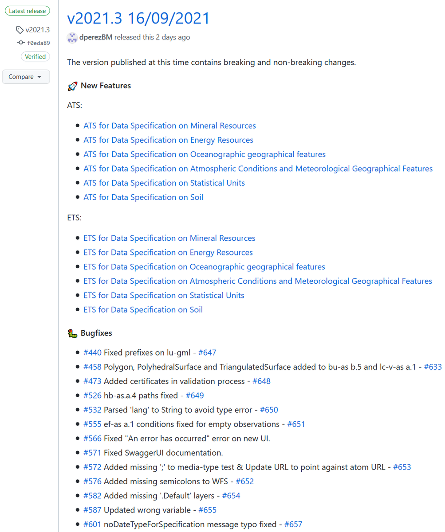Open ETS for Data Specification on Soil
The height and width of the screenshot is (532, 445).
(x=143, y=309)
